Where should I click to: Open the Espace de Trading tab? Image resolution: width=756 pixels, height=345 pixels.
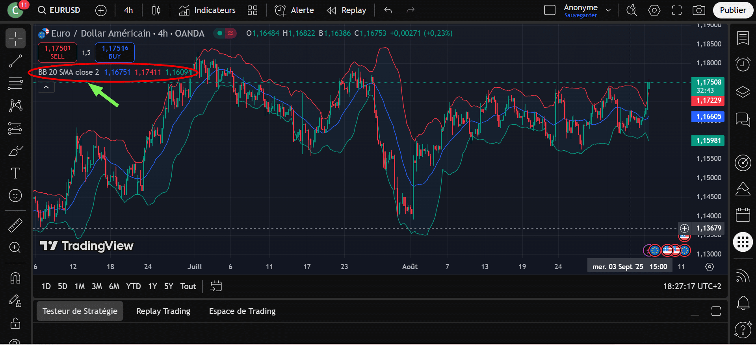click(x=242, y=311)
